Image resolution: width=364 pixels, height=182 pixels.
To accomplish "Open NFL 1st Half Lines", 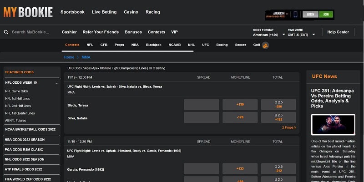I will click(17, 98).
